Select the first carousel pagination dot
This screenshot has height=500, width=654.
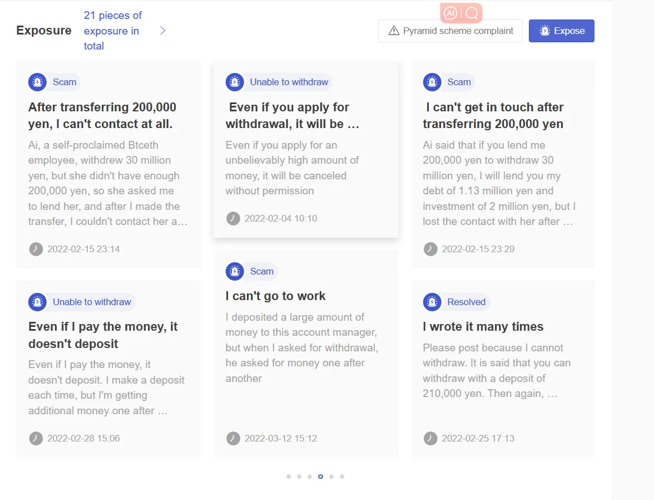pyautogui.click(x=289, y=477)
